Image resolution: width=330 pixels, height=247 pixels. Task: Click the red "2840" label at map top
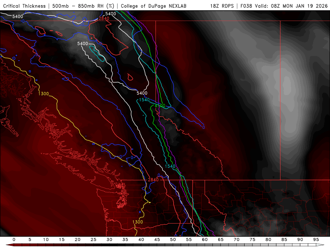tap(104, 19)
